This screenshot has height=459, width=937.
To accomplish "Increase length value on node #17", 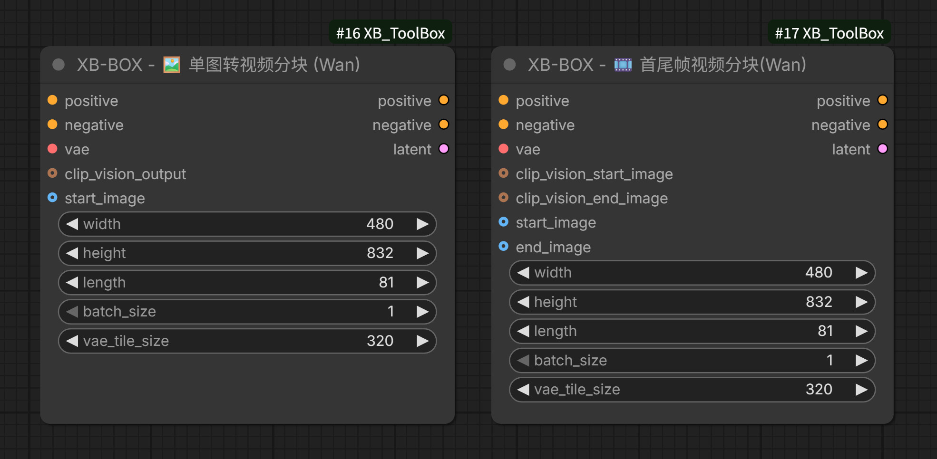I will tap(861, 331).
